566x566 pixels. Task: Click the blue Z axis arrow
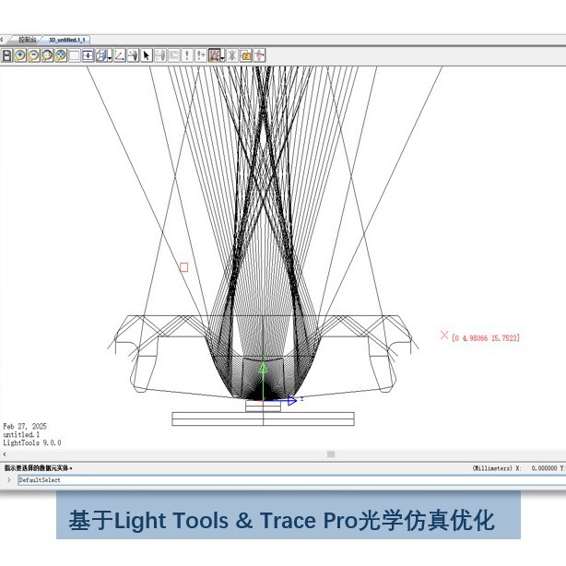(x=291, y=400)
